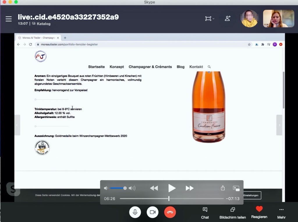Click the add participant icon

[x=228, y=18]
